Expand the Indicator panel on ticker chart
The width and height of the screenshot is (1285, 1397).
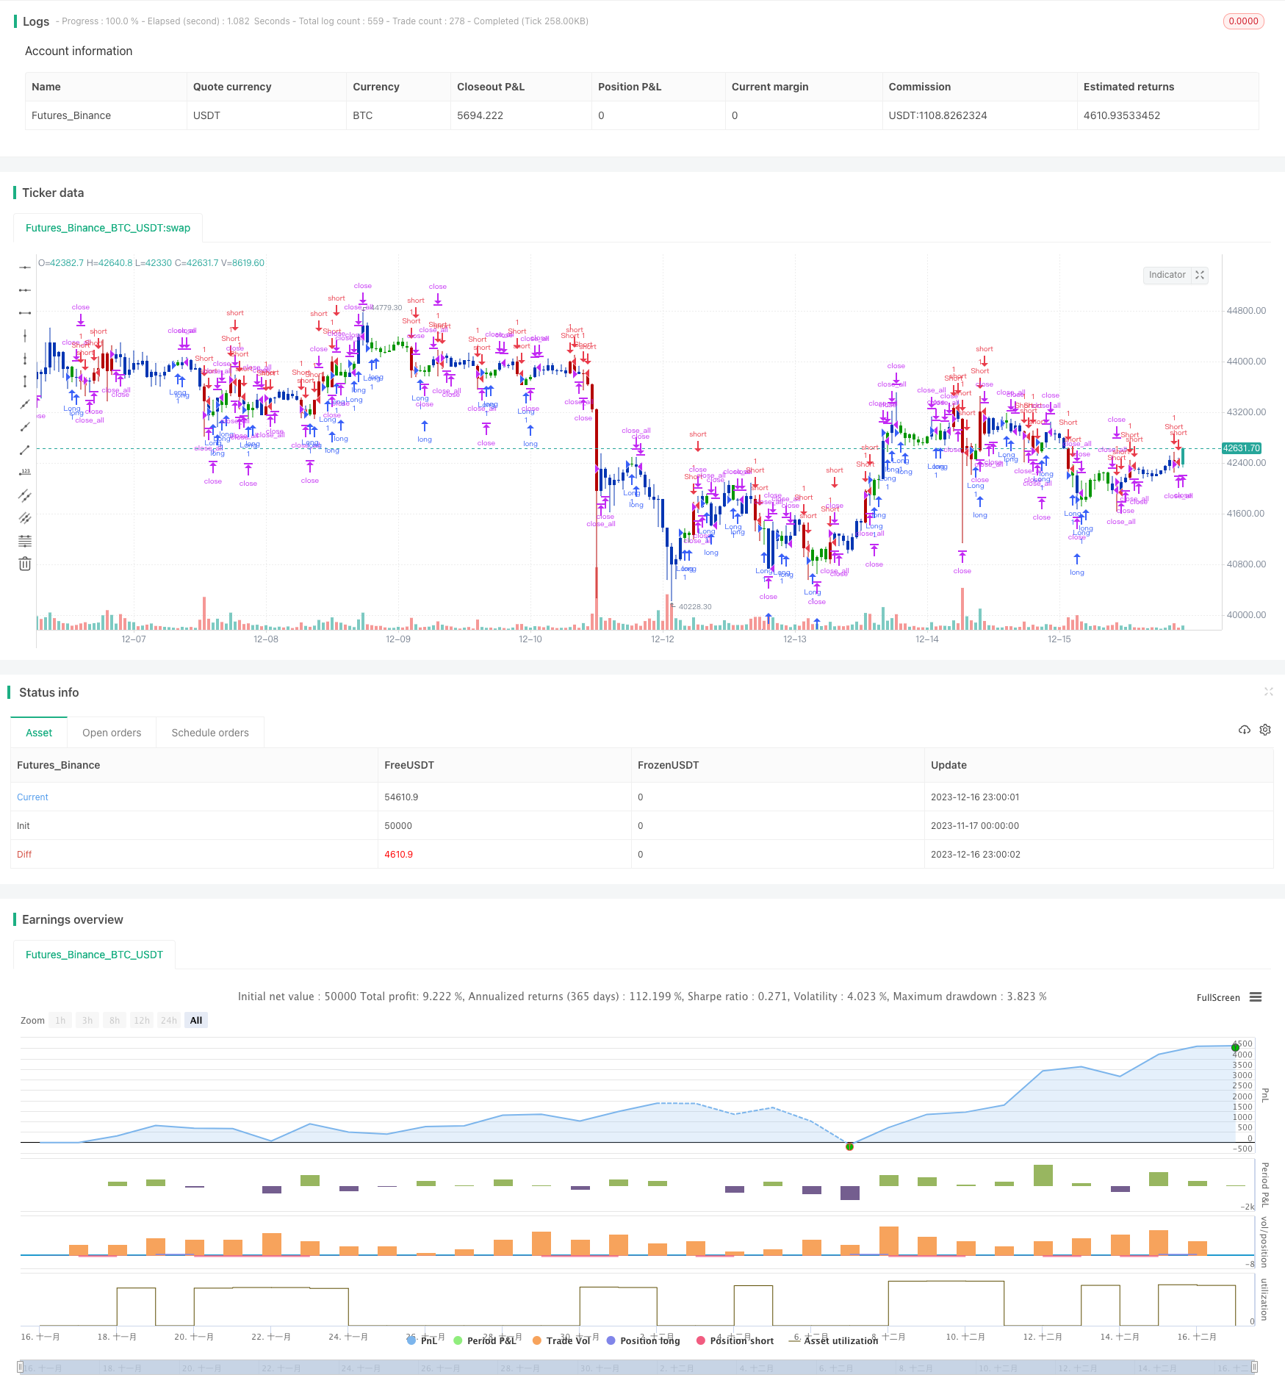(1200, 275)
